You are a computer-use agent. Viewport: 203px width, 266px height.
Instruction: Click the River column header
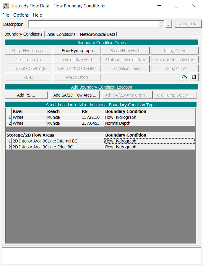(x=29, y=111)
